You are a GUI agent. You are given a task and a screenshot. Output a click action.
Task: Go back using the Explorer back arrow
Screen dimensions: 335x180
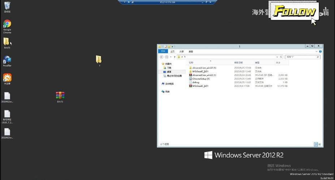[x=162, y=57]
